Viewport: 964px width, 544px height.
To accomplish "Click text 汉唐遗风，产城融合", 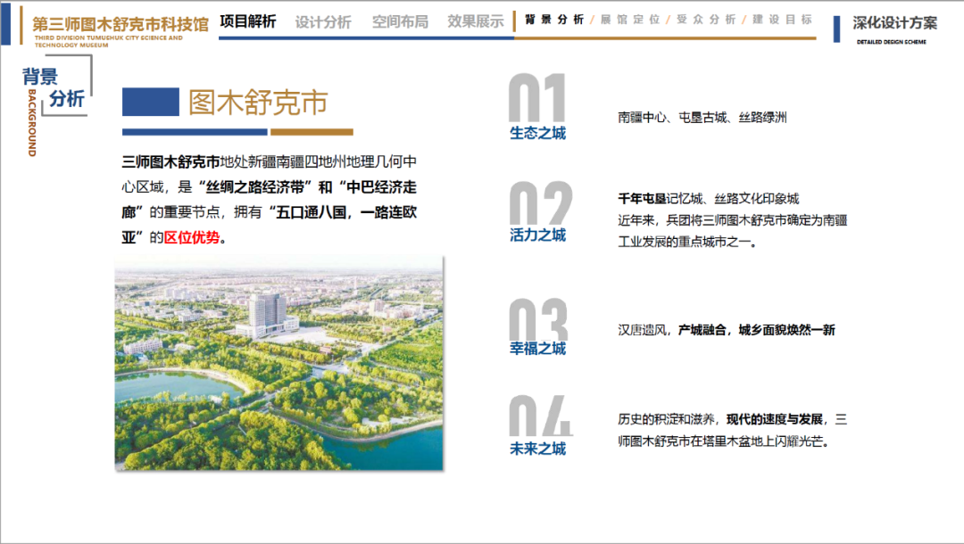I will 672,330.
